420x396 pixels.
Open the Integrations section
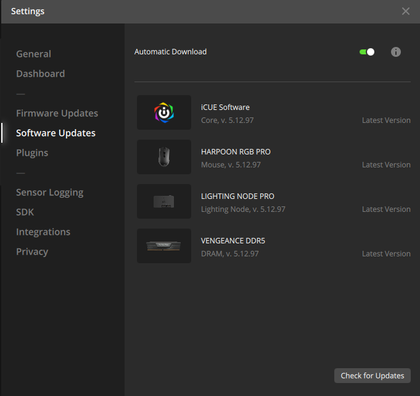(43, 232)
